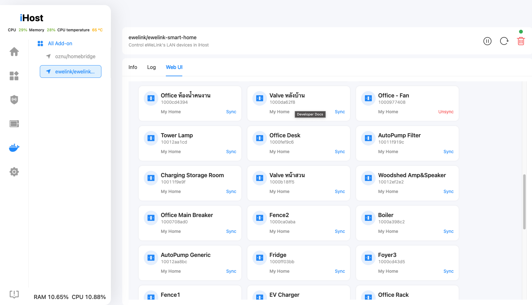Open All Add-on list
The width and height of the screenshot is (532, 305).
tap(60, 43)
